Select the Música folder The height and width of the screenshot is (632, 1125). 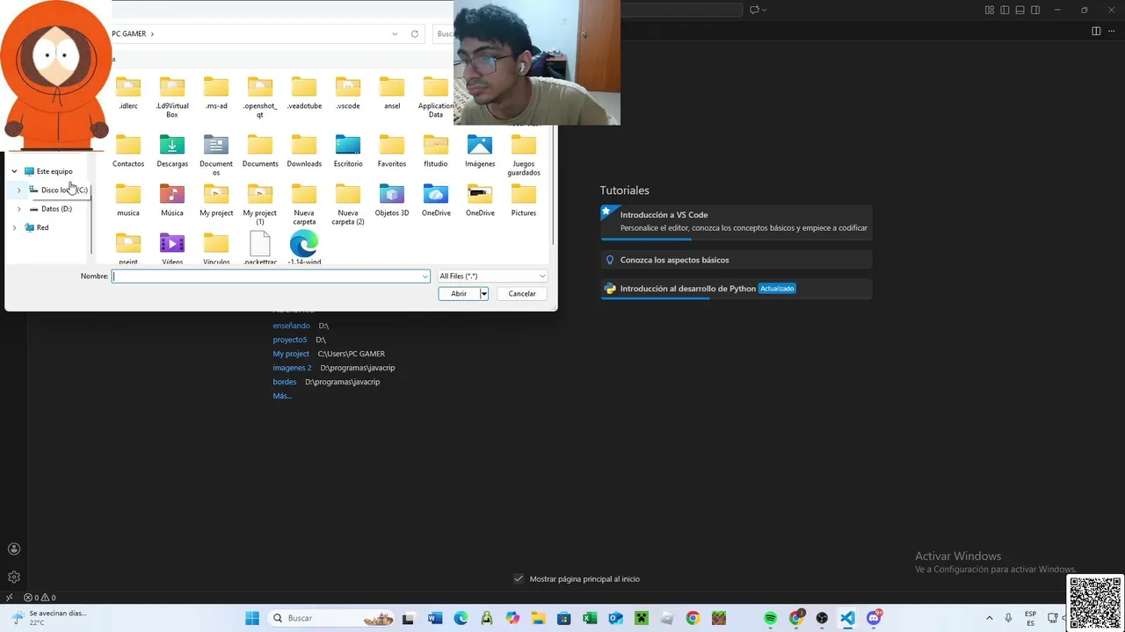click(x=172, y=200)
